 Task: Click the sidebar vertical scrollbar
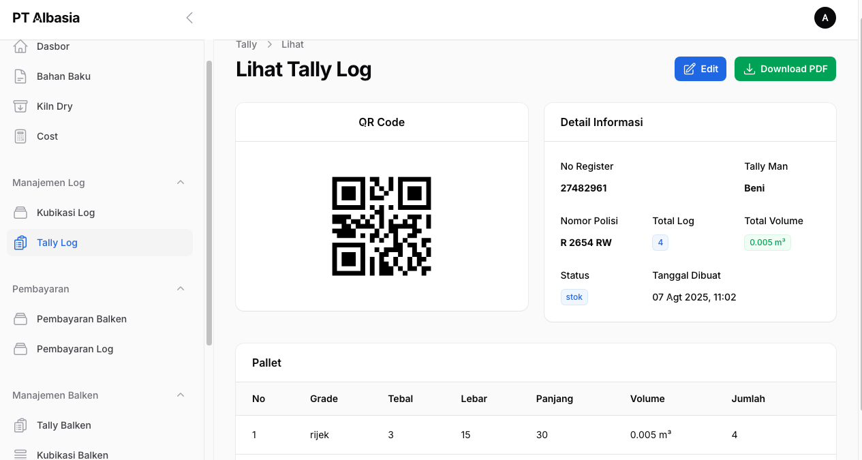coord(209,204)
